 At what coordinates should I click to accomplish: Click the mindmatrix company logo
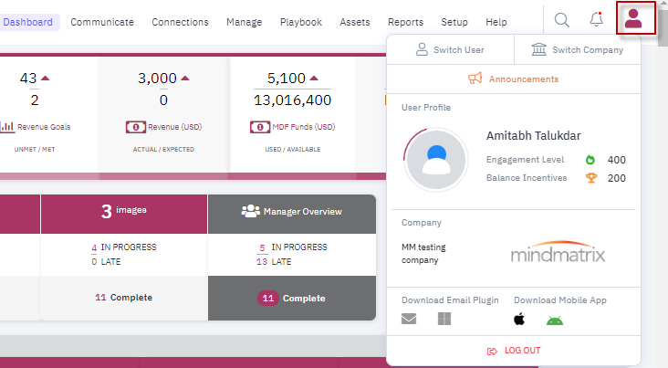coord(558,252)
